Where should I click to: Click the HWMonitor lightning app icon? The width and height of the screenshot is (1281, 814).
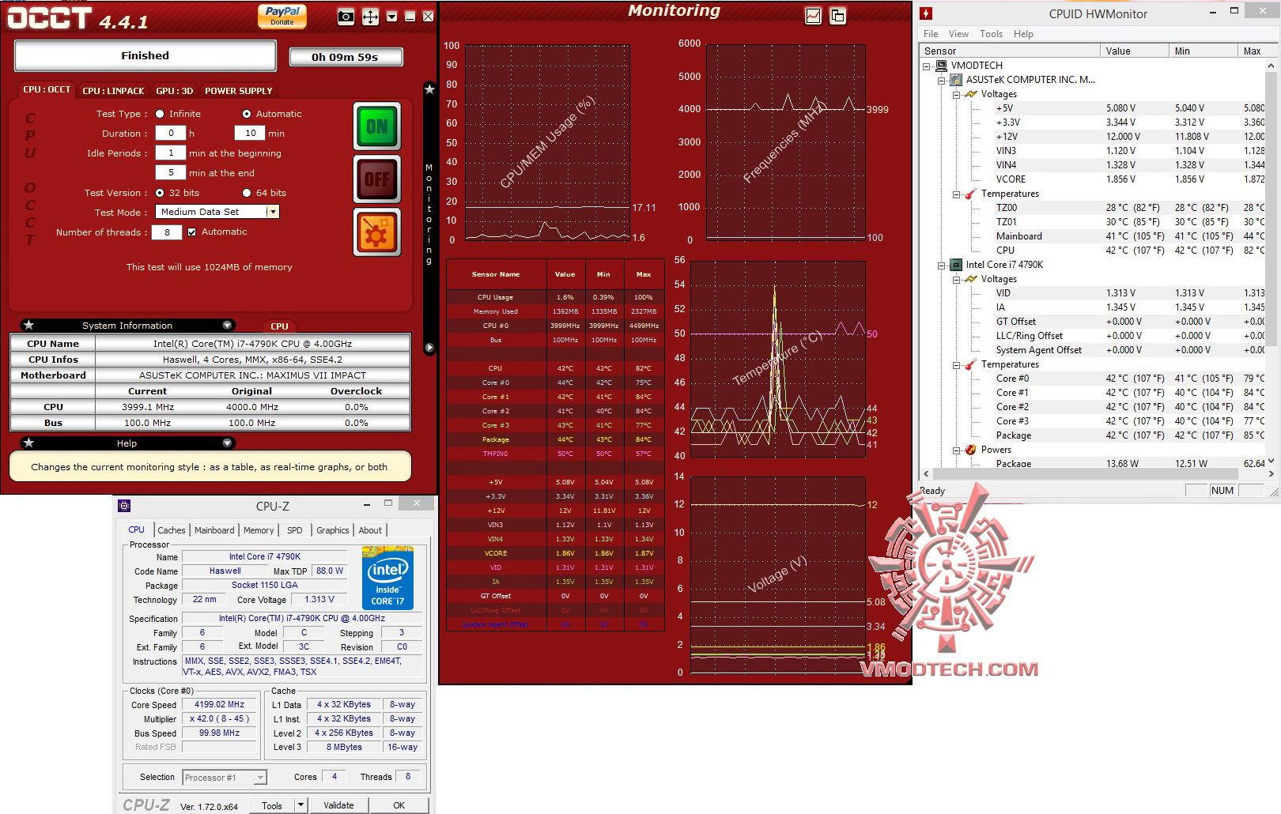(x=926, y=13)
